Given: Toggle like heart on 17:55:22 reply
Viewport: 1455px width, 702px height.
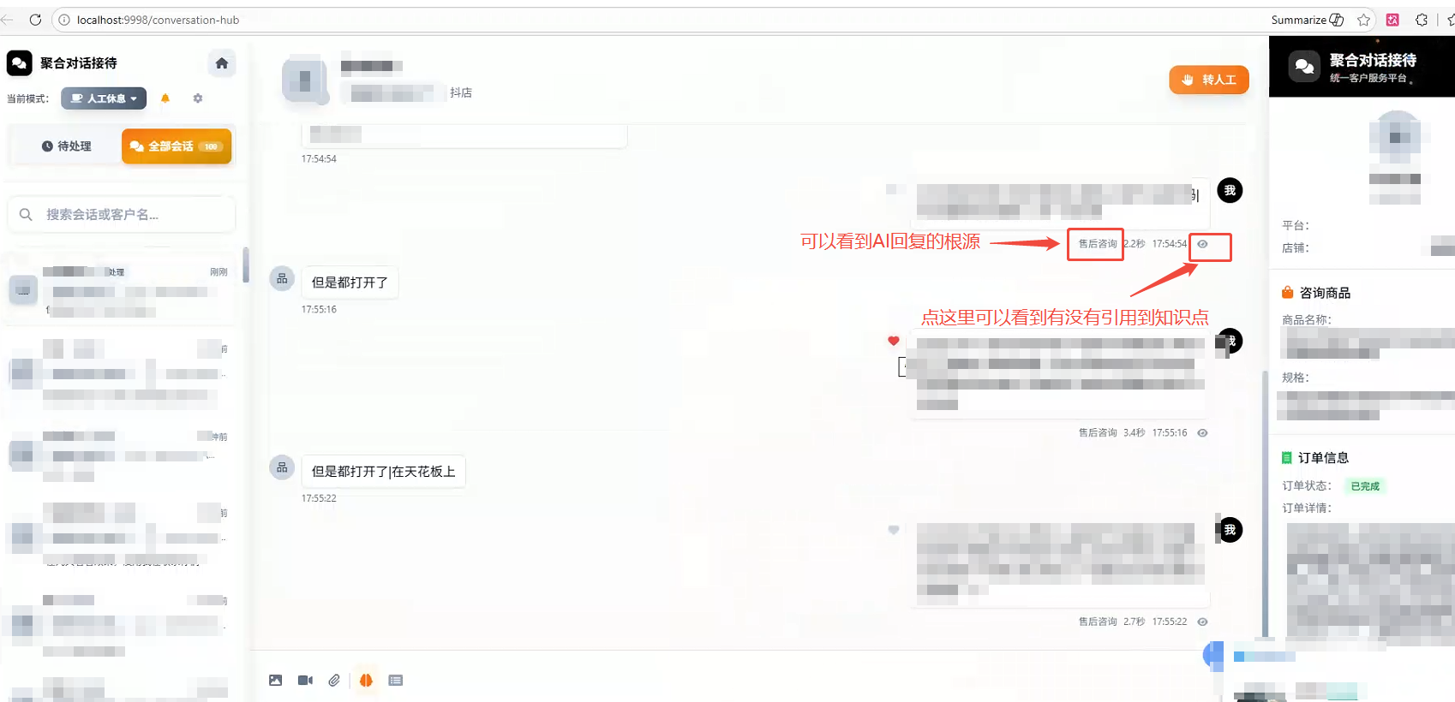Looking at the screenshot, I should point(894,530).
